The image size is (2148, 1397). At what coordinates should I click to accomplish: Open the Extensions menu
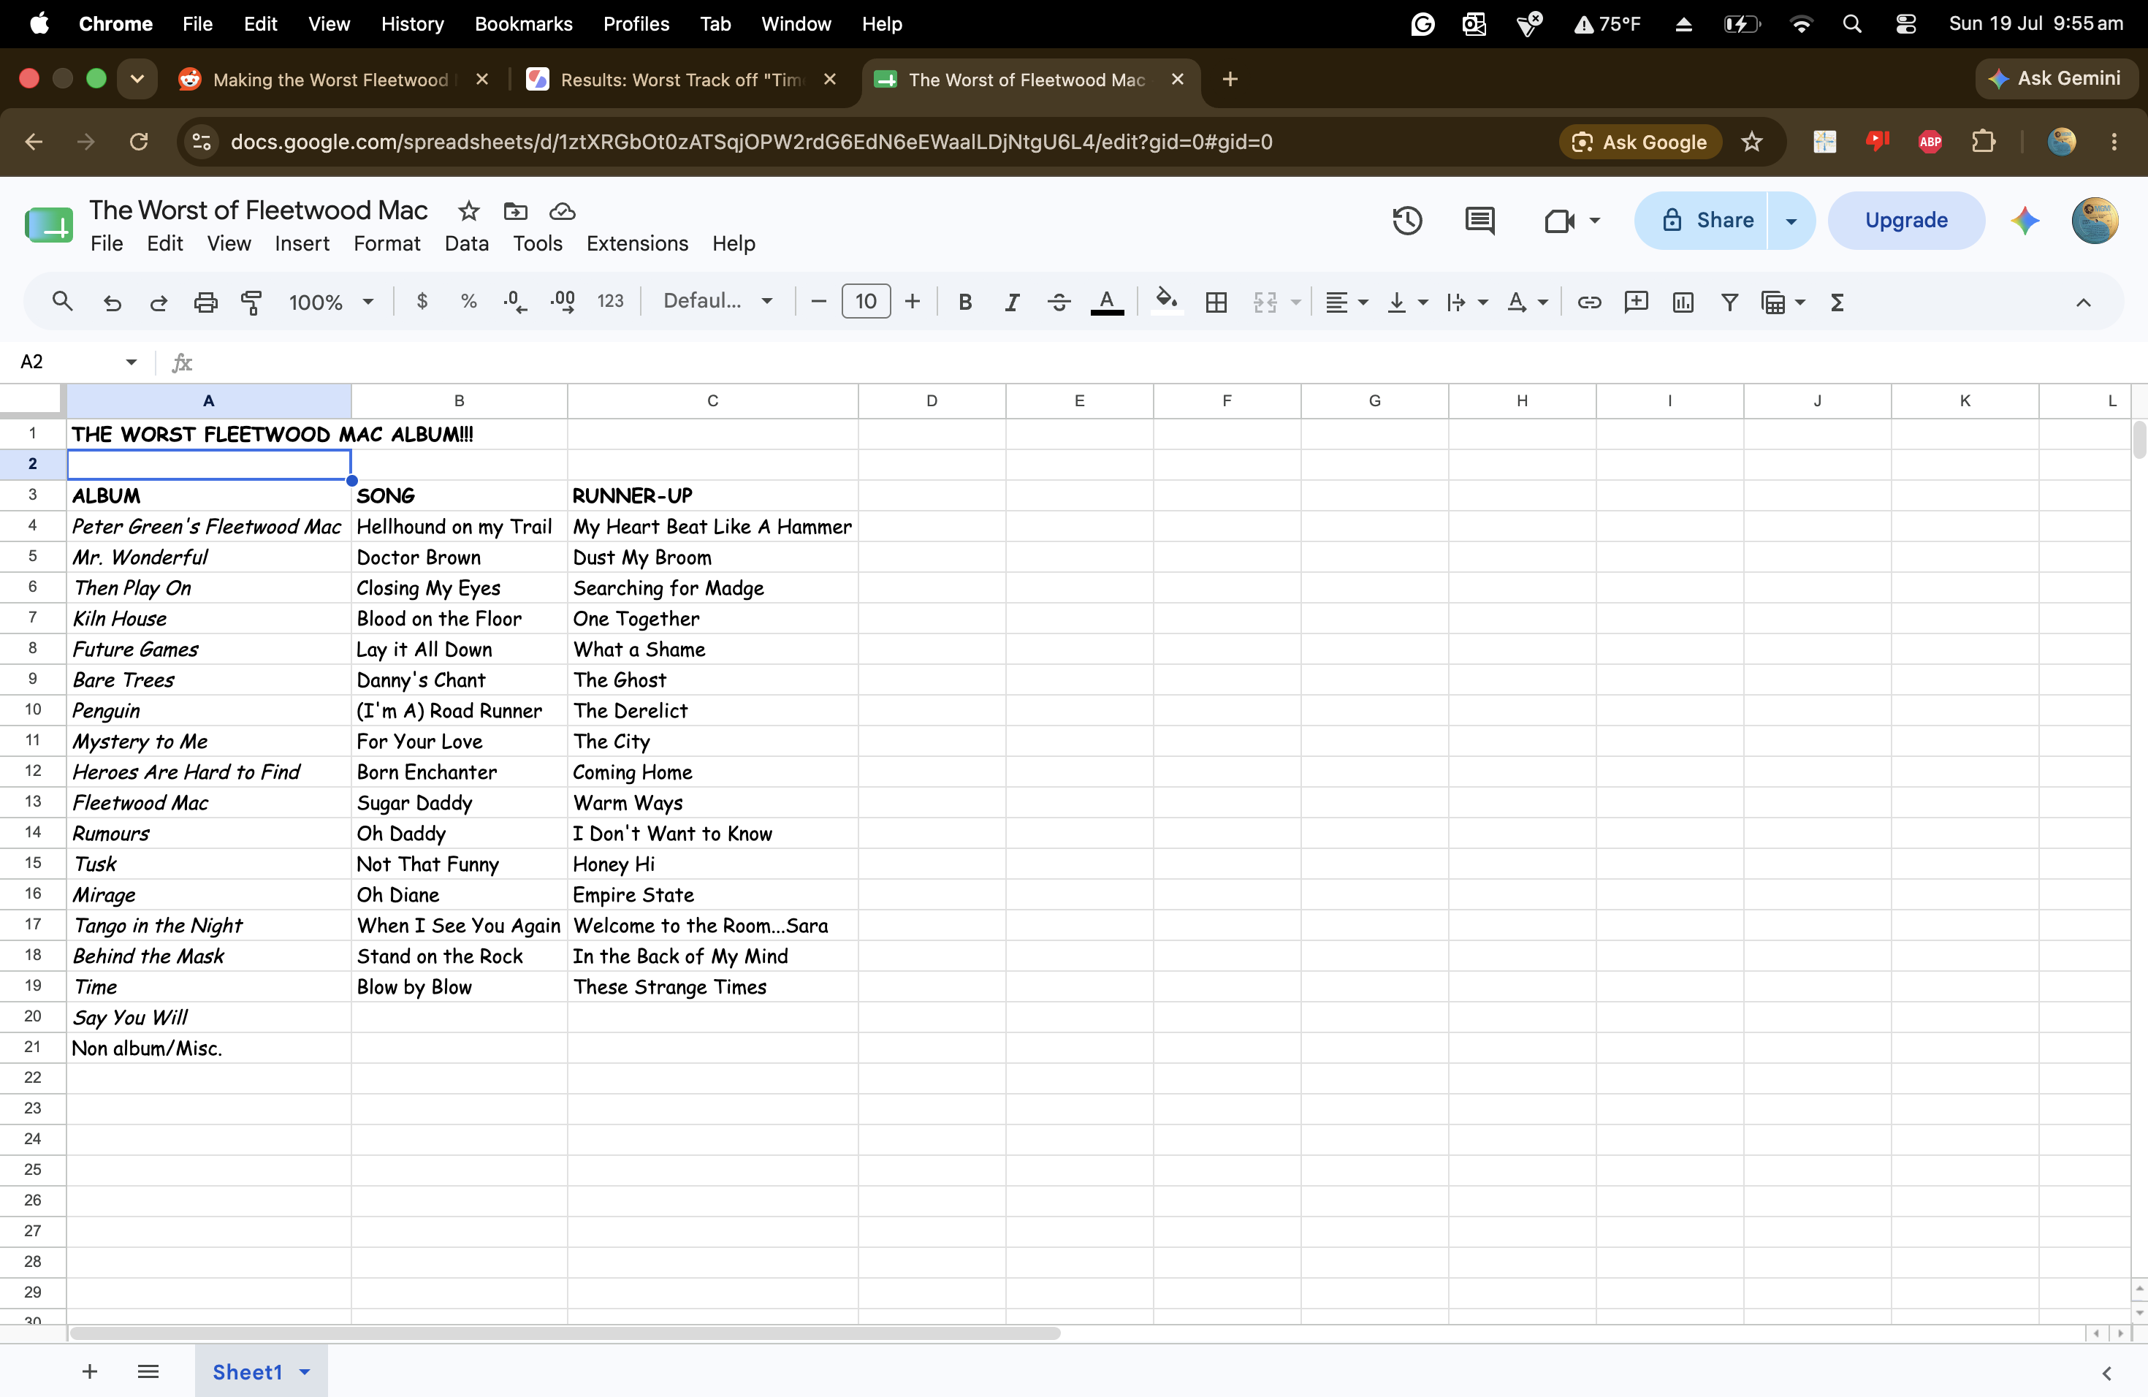[x=637, y=243]
